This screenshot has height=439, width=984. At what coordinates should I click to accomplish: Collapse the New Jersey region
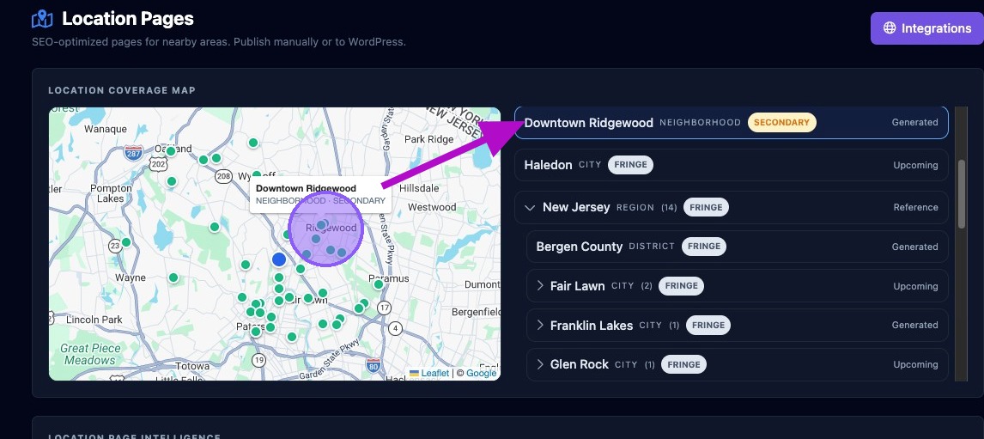point(530,207)
